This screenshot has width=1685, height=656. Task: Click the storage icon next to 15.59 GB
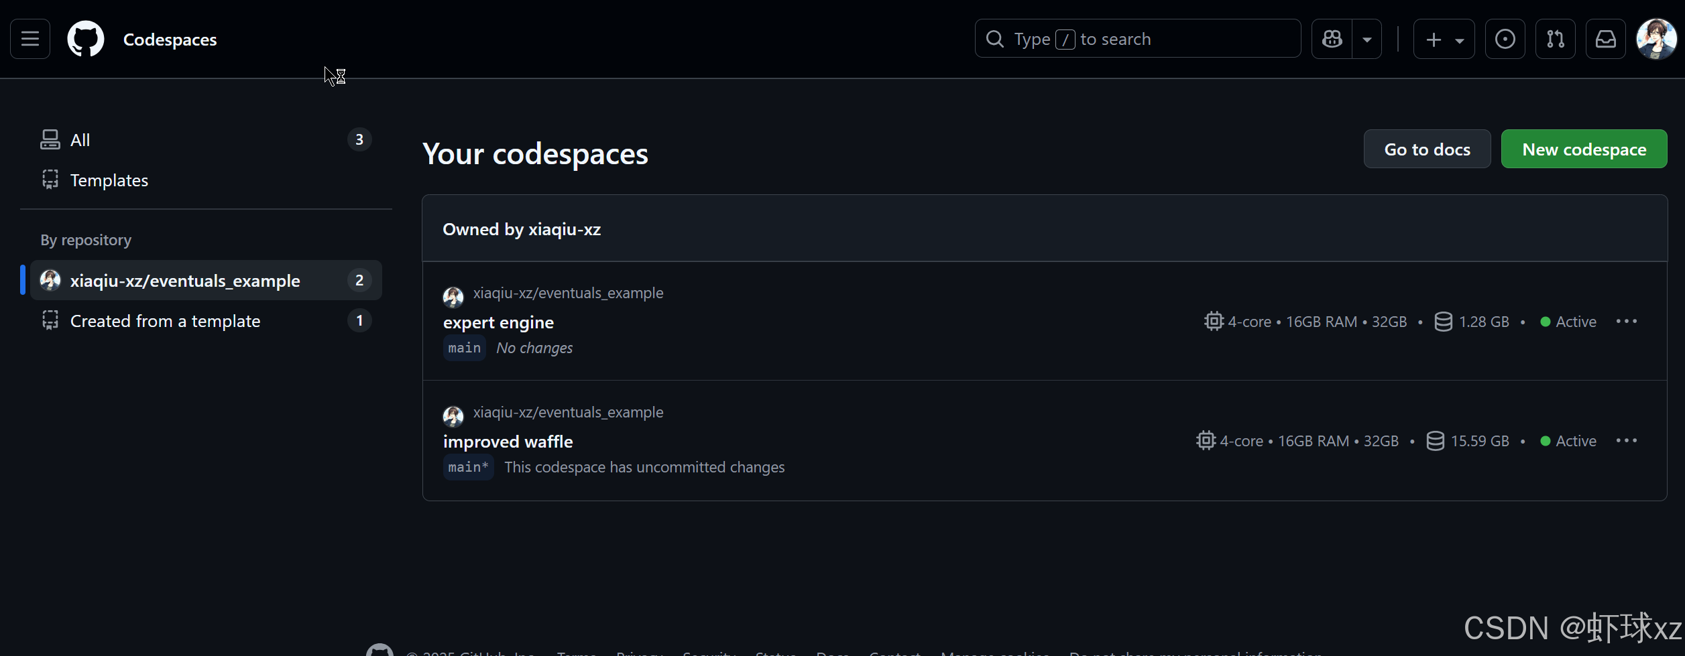click(1435, 441)
